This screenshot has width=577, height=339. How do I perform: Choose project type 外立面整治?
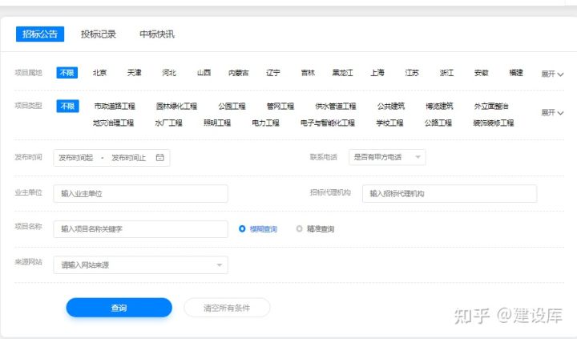tap(491, 106)
